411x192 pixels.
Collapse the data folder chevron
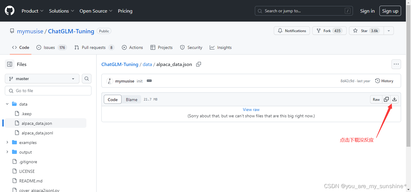(7, 104)
